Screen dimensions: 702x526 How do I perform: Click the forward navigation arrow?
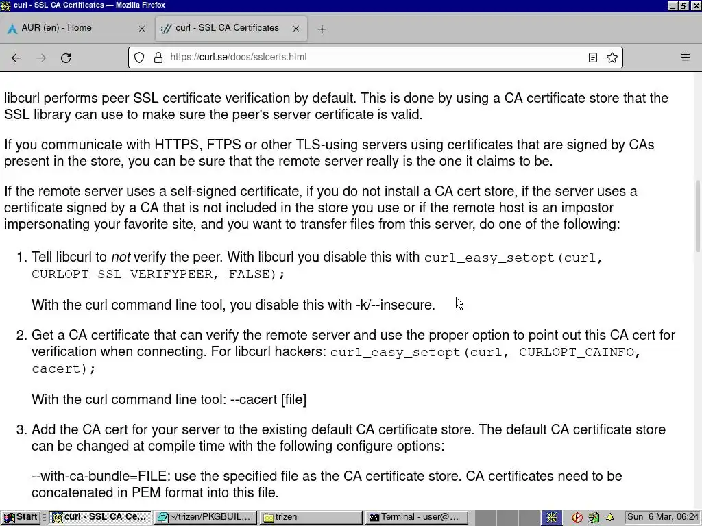(x=41, y=58)
